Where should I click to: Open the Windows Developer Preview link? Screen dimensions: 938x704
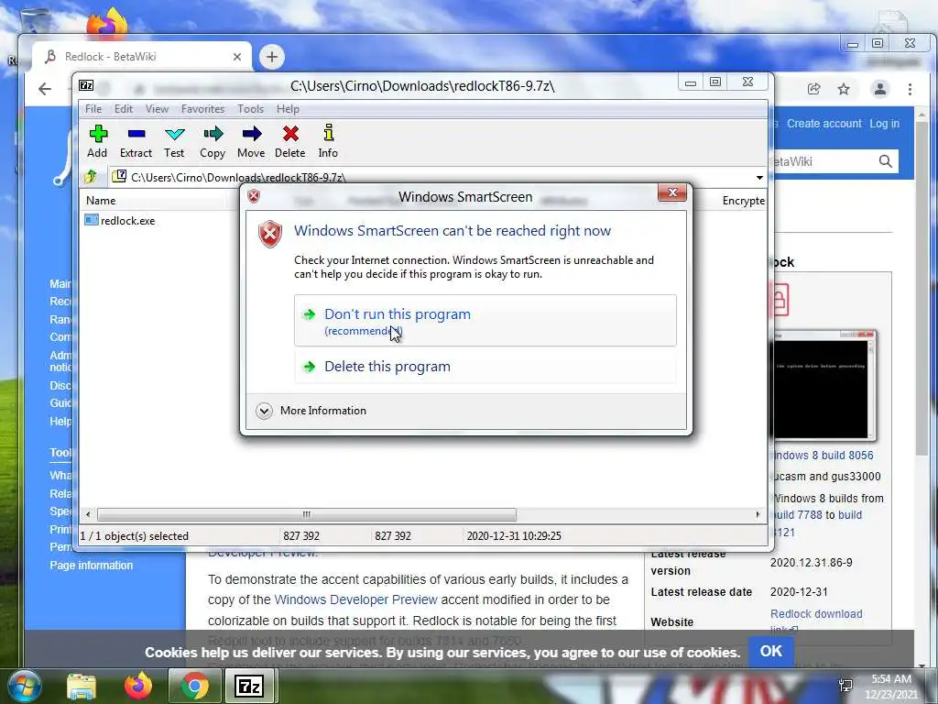356,599
